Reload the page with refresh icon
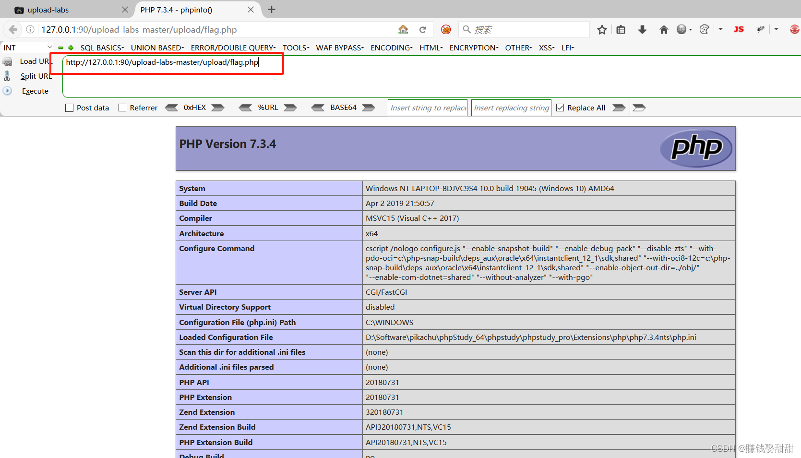This screenshot has width=801, height=458. coord(423,29)
